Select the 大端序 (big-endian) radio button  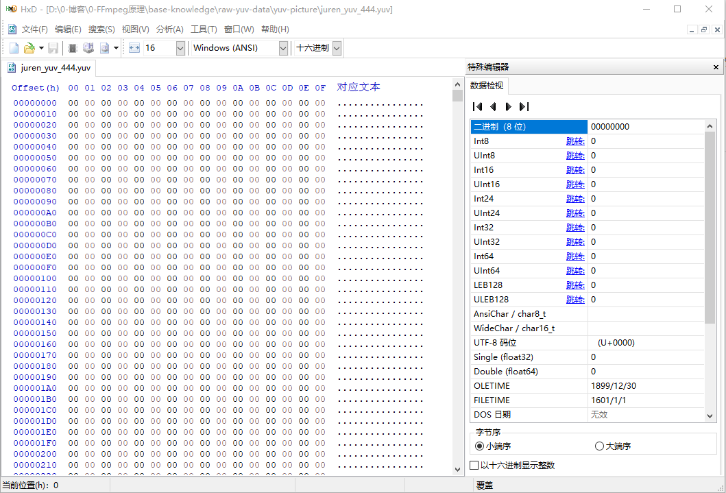click(599, 446)
